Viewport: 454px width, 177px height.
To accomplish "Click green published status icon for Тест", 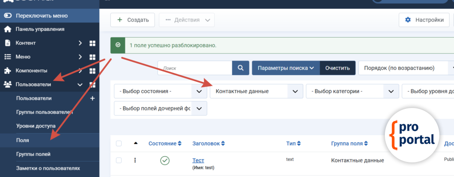I will pos(165,160).
